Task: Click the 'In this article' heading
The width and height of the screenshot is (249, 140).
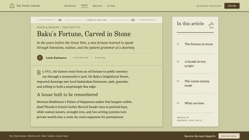Action: pos(190,24)
